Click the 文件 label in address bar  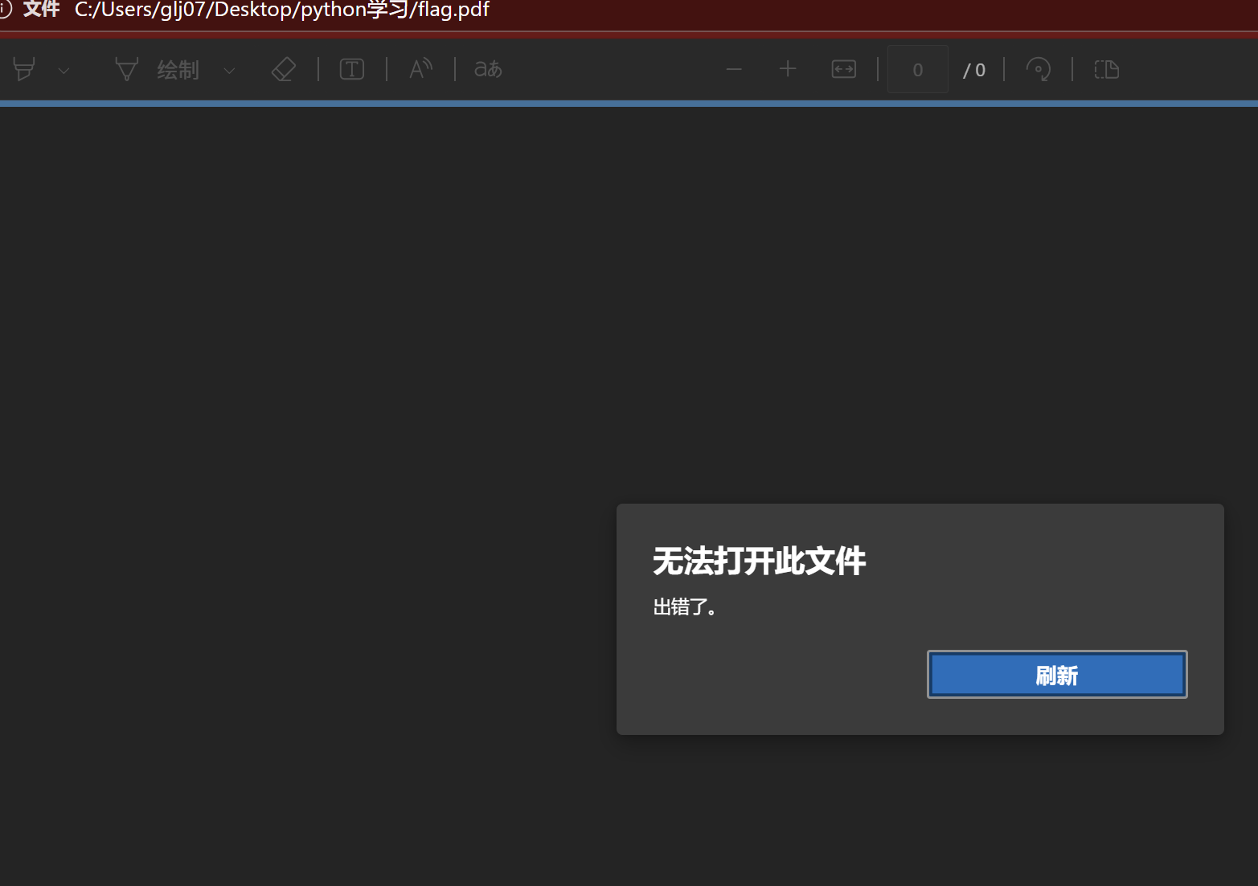[41, 10]
